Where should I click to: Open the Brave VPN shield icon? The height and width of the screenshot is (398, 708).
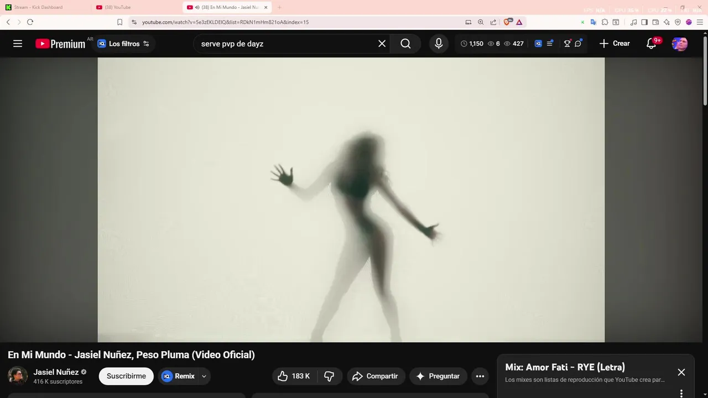point(678,22)
